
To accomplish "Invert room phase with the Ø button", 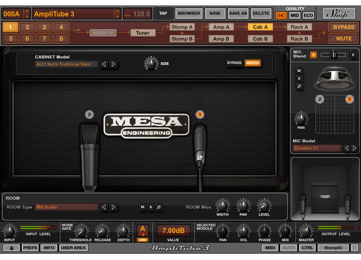I will pos(159,207).
